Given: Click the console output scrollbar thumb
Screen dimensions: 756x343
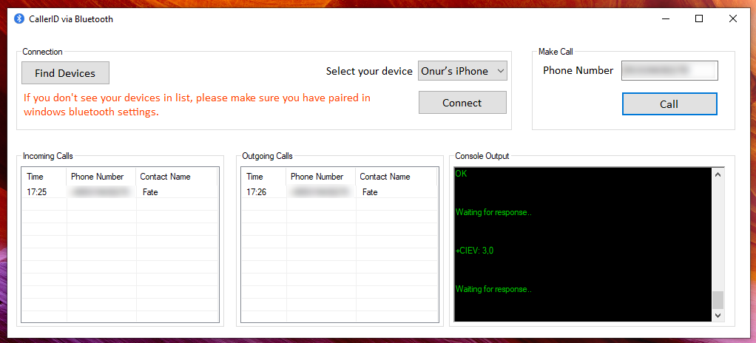Looking at the screenshot, I should [718, 299].
